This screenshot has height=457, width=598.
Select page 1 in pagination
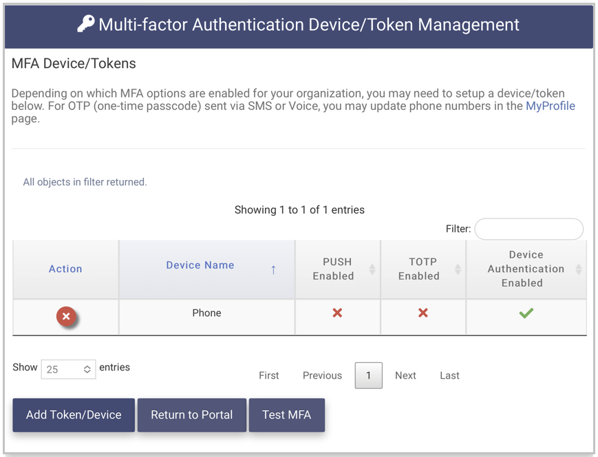[x=368, y=376]
